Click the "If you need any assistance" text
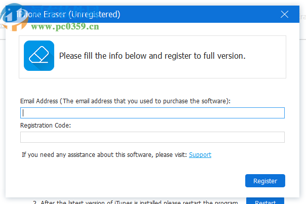The image size is (306, 204). (76, 155)
